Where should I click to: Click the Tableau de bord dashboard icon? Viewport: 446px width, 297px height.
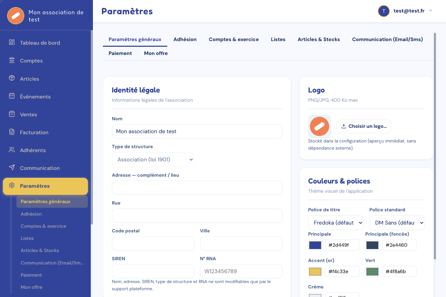coord(12,42)
